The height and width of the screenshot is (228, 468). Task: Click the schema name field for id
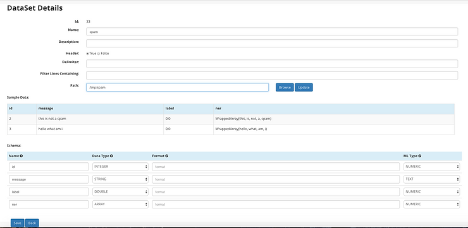pos(49,167)
